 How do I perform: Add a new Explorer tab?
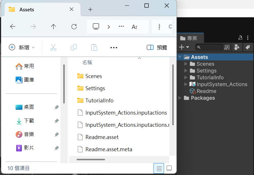(90, 10)
